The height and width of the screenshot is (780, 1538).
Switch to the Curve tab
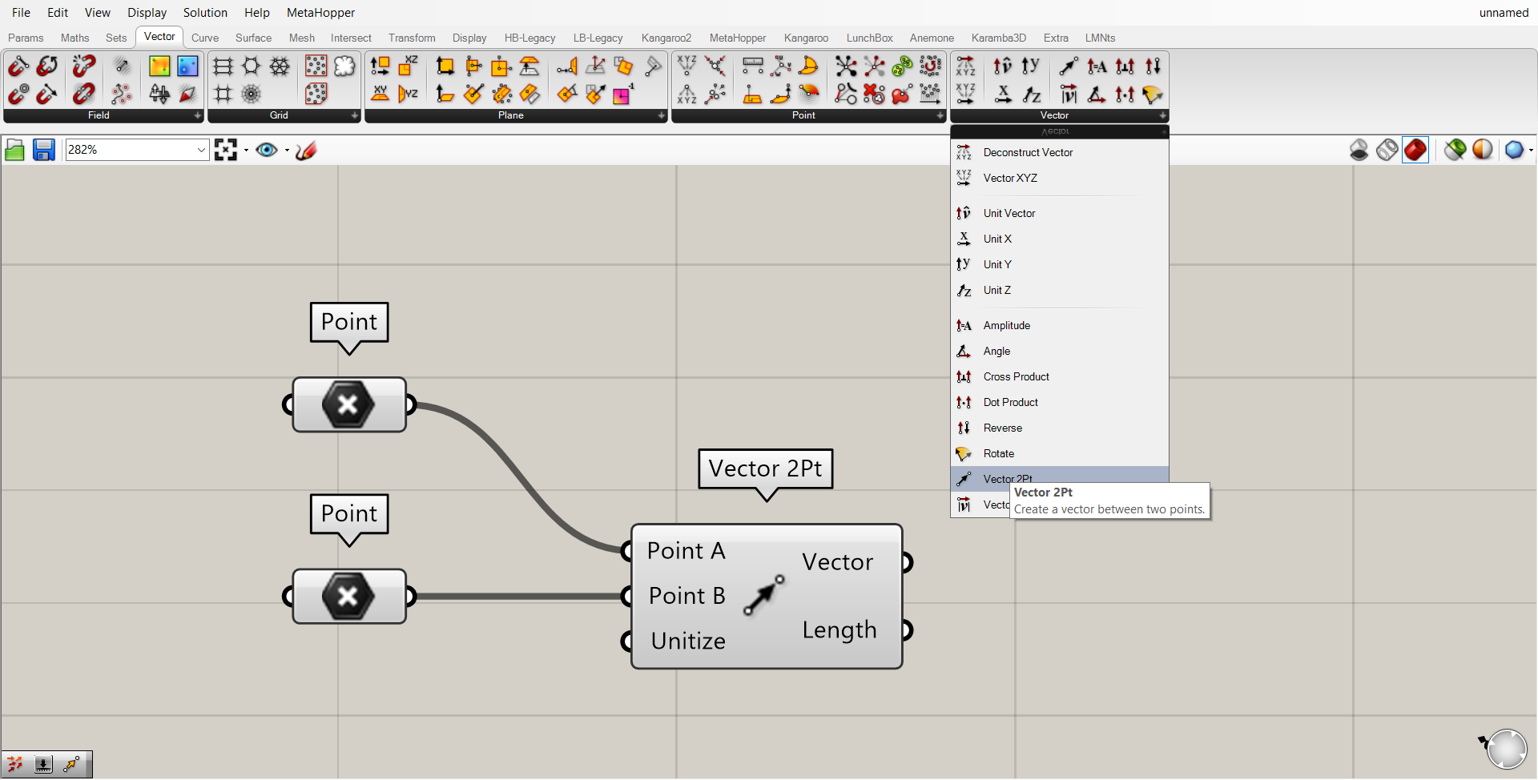pos(204,38)
